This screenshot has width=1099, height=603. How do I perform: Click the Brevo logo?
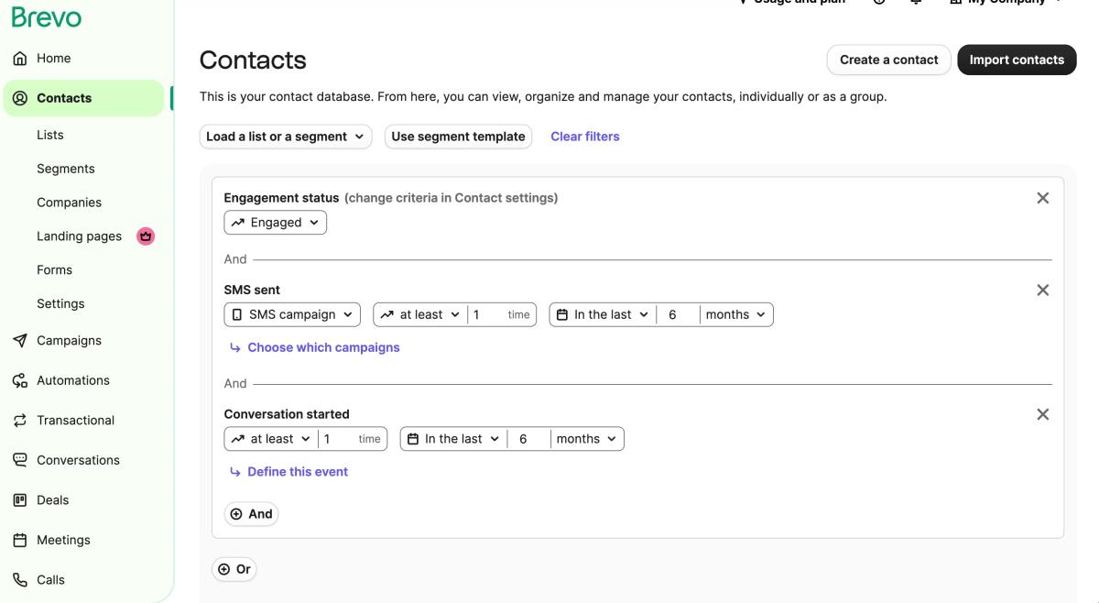(x=47, y=16)
